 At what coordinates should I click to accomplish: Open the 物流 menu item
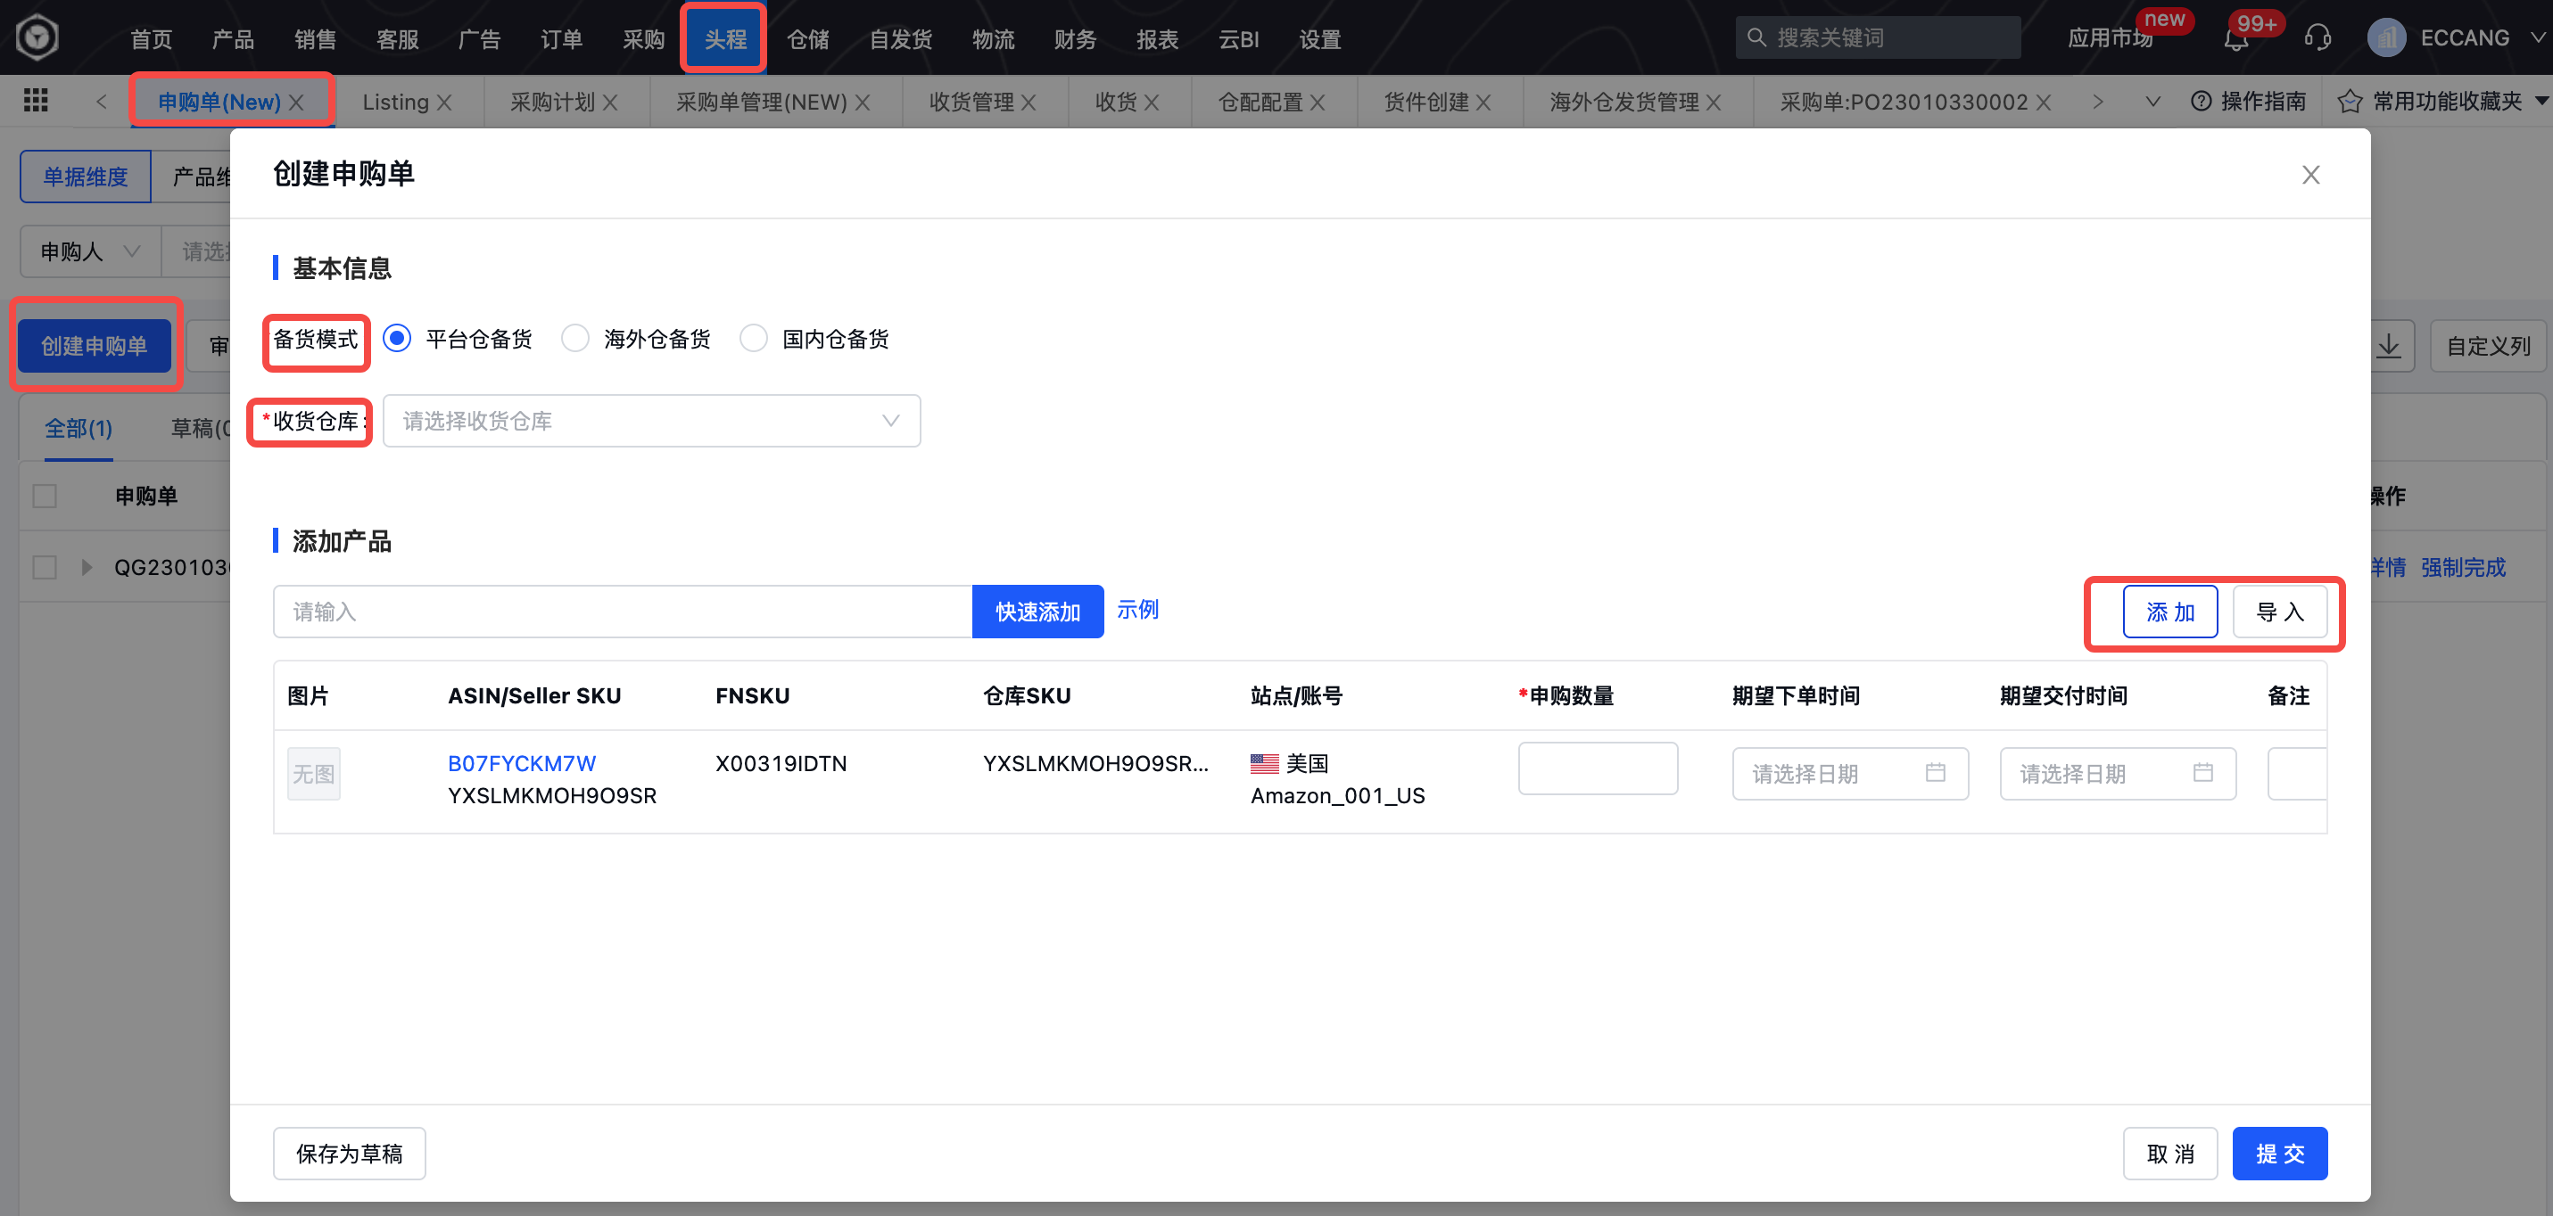(992, 37)
